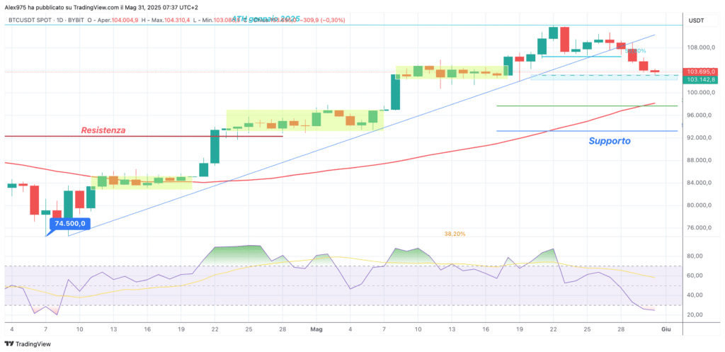Click the 100.000,0 price axis value
This screenshot has width=725, height=352.
coord(702,93)
